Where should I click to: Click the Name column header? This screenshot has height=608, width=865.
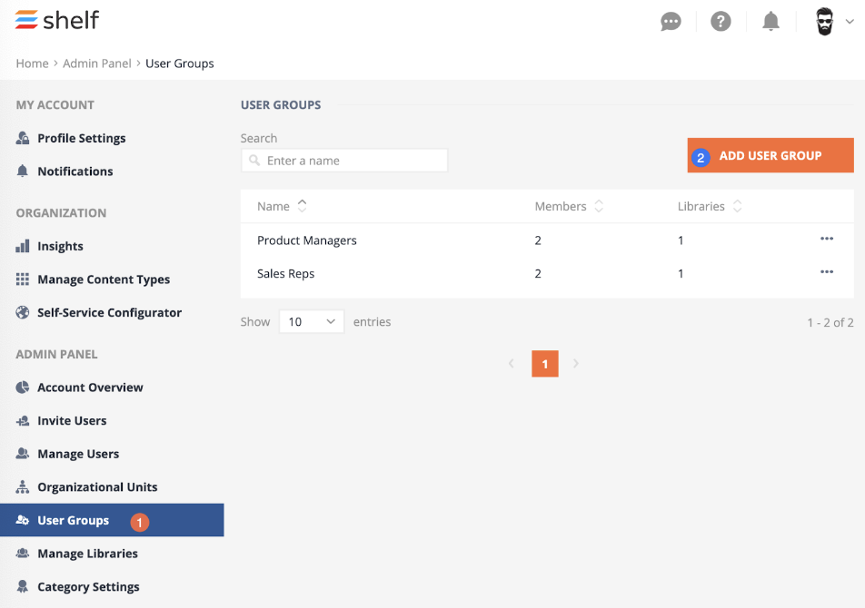(x=273, y=207)
